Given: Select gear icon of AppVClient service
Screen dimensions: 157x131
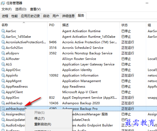Looking at the screenshot, I should coord(3,92).
